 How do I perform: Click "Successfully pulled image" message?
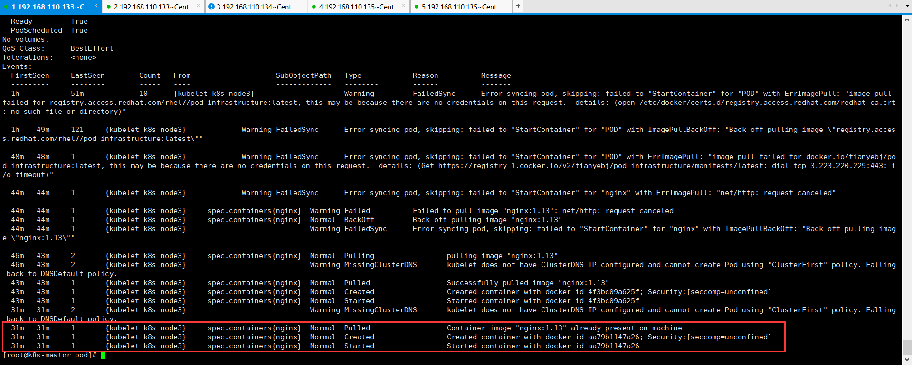click(528, 283)
